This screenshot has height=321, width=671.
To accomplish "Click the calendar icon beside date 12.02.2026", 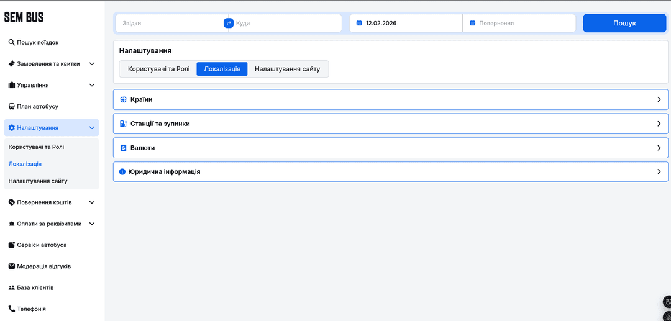I will click(x=359, y=23).
